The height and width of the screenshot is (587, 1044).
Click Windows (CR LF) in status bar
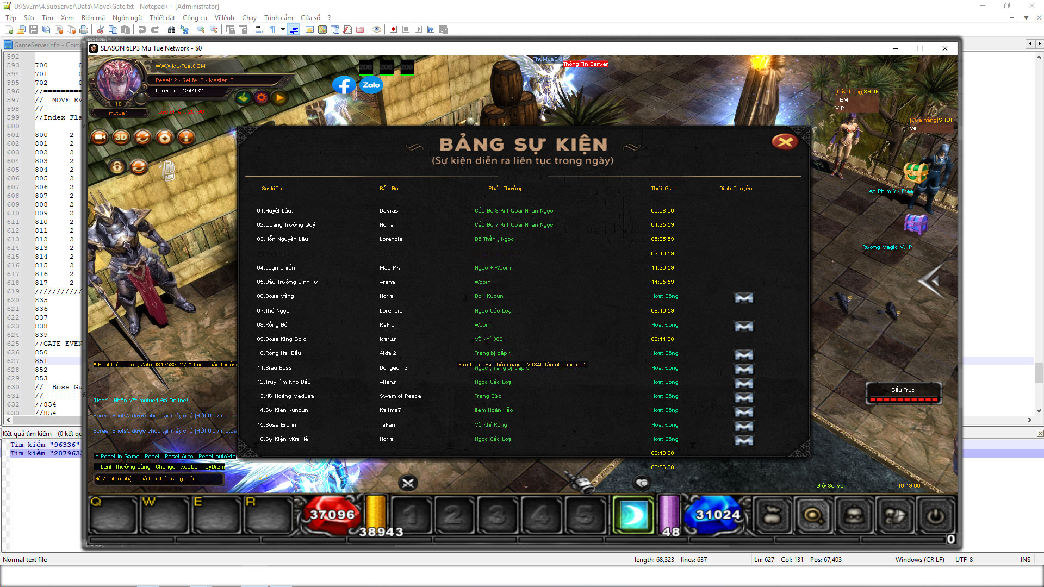click(x=920, y=560)
